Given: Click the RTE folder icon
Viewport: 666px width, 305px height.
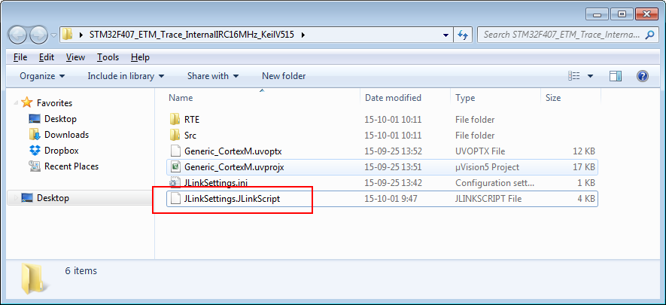Looking at the screenshot, I should [175, 120].
